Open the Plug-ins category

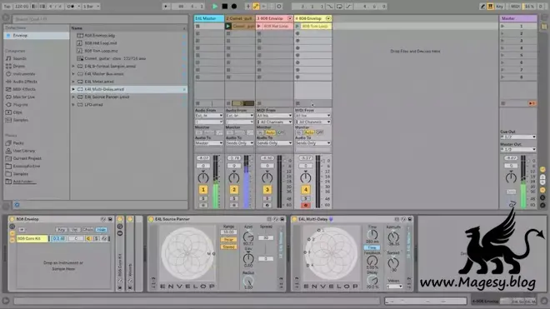click(x=20, y=104)
